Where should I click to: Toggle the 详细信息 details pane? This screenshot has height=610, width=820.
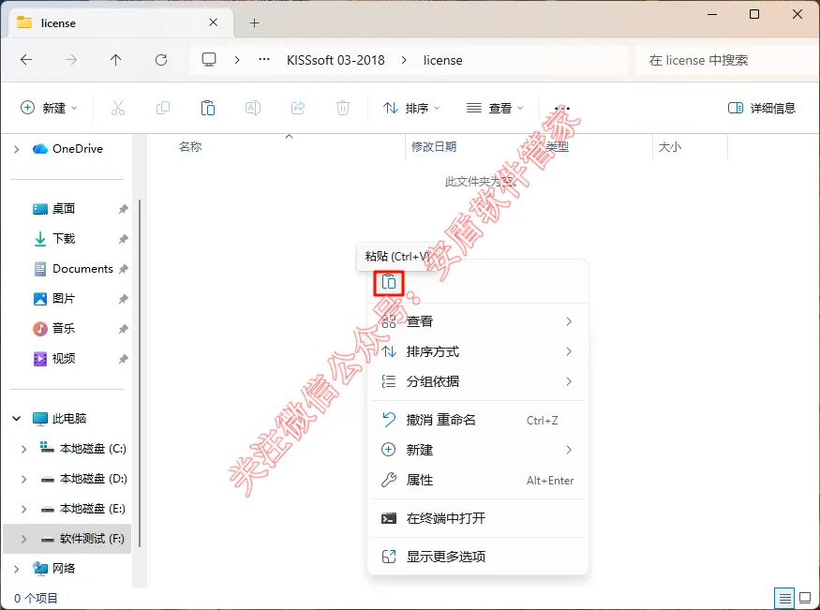coord(762,108)
